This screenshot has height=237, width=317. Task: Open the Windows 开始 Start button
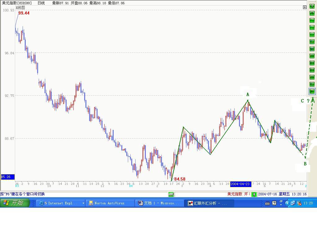[15, 203]
